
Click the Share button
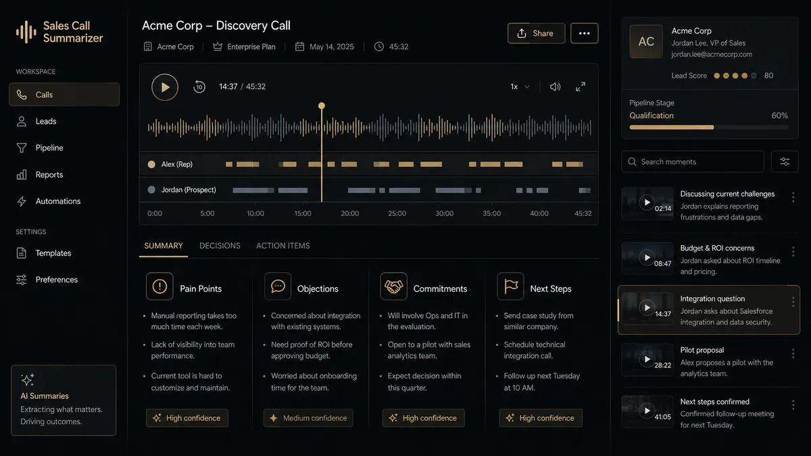tap(536, 33)
